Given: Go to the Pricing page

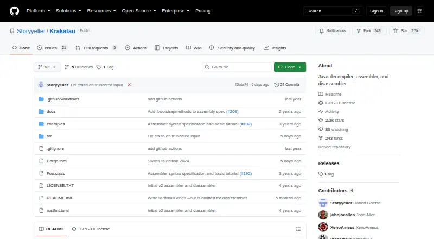Looking at the screenshot, I should click(203, 11).
